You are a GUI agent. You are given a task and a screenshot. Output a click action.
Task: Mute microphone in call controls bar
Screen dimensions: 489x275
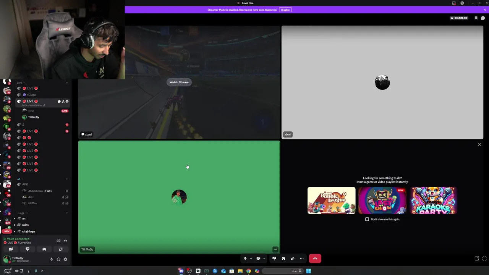pos(245,259)
